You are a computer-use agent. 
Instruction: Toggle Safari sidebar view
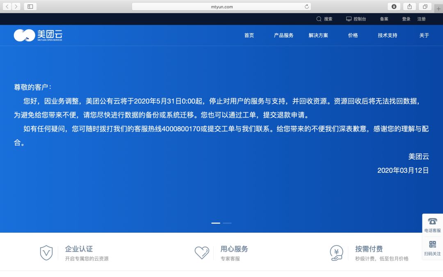[x=30, y=7]
